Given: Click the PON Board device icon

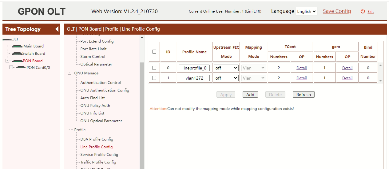Looking at the screenshot, I should [x=18, y=61].
